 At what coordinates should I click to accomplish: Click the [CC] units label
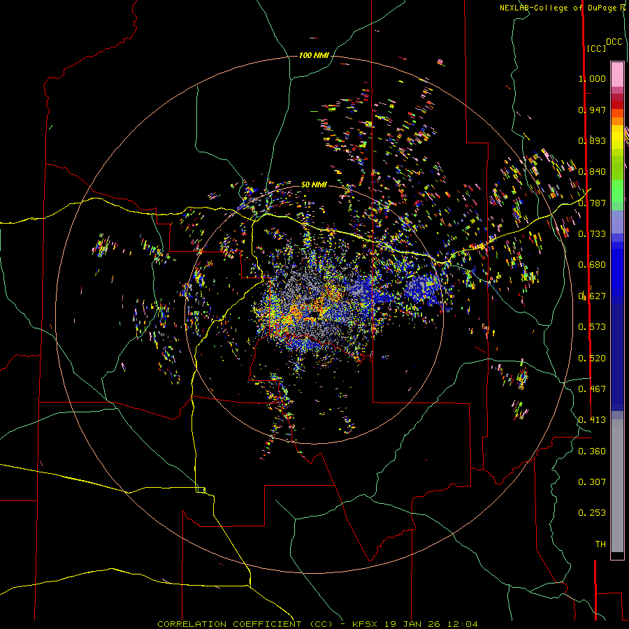pos(596,48)
